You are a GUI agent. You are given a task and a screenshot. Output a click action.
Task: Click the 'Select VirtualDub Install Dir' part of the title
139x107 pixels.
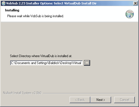click(x=75, y=3)
